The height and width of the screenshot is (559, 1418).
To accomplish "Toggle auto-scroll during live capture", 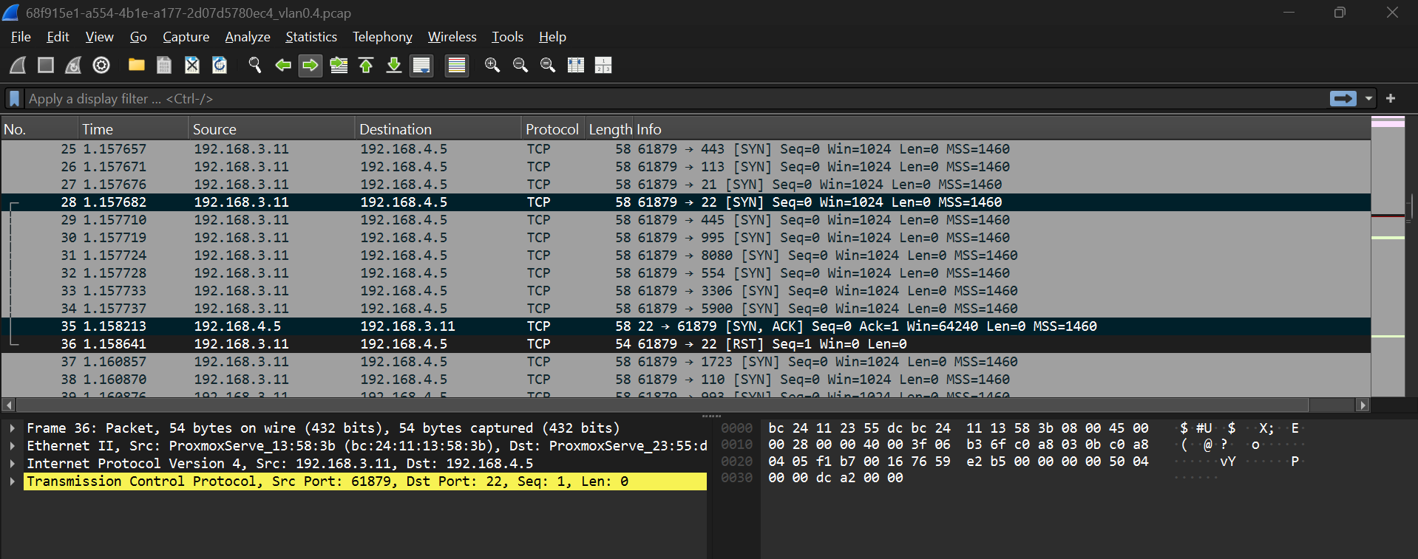I will click(x=421, y=65).
